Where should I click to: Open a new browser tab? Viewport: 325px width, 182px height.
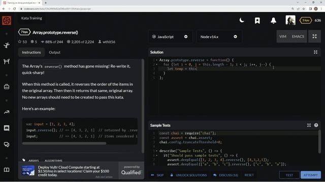point(46,3)
